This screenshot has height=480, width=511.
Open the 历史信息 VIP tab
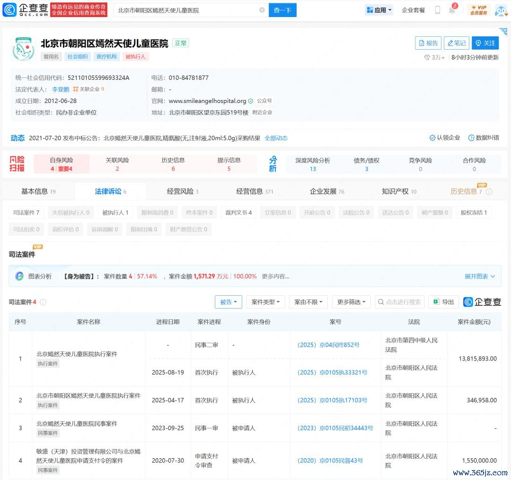(x=466, y=191)
